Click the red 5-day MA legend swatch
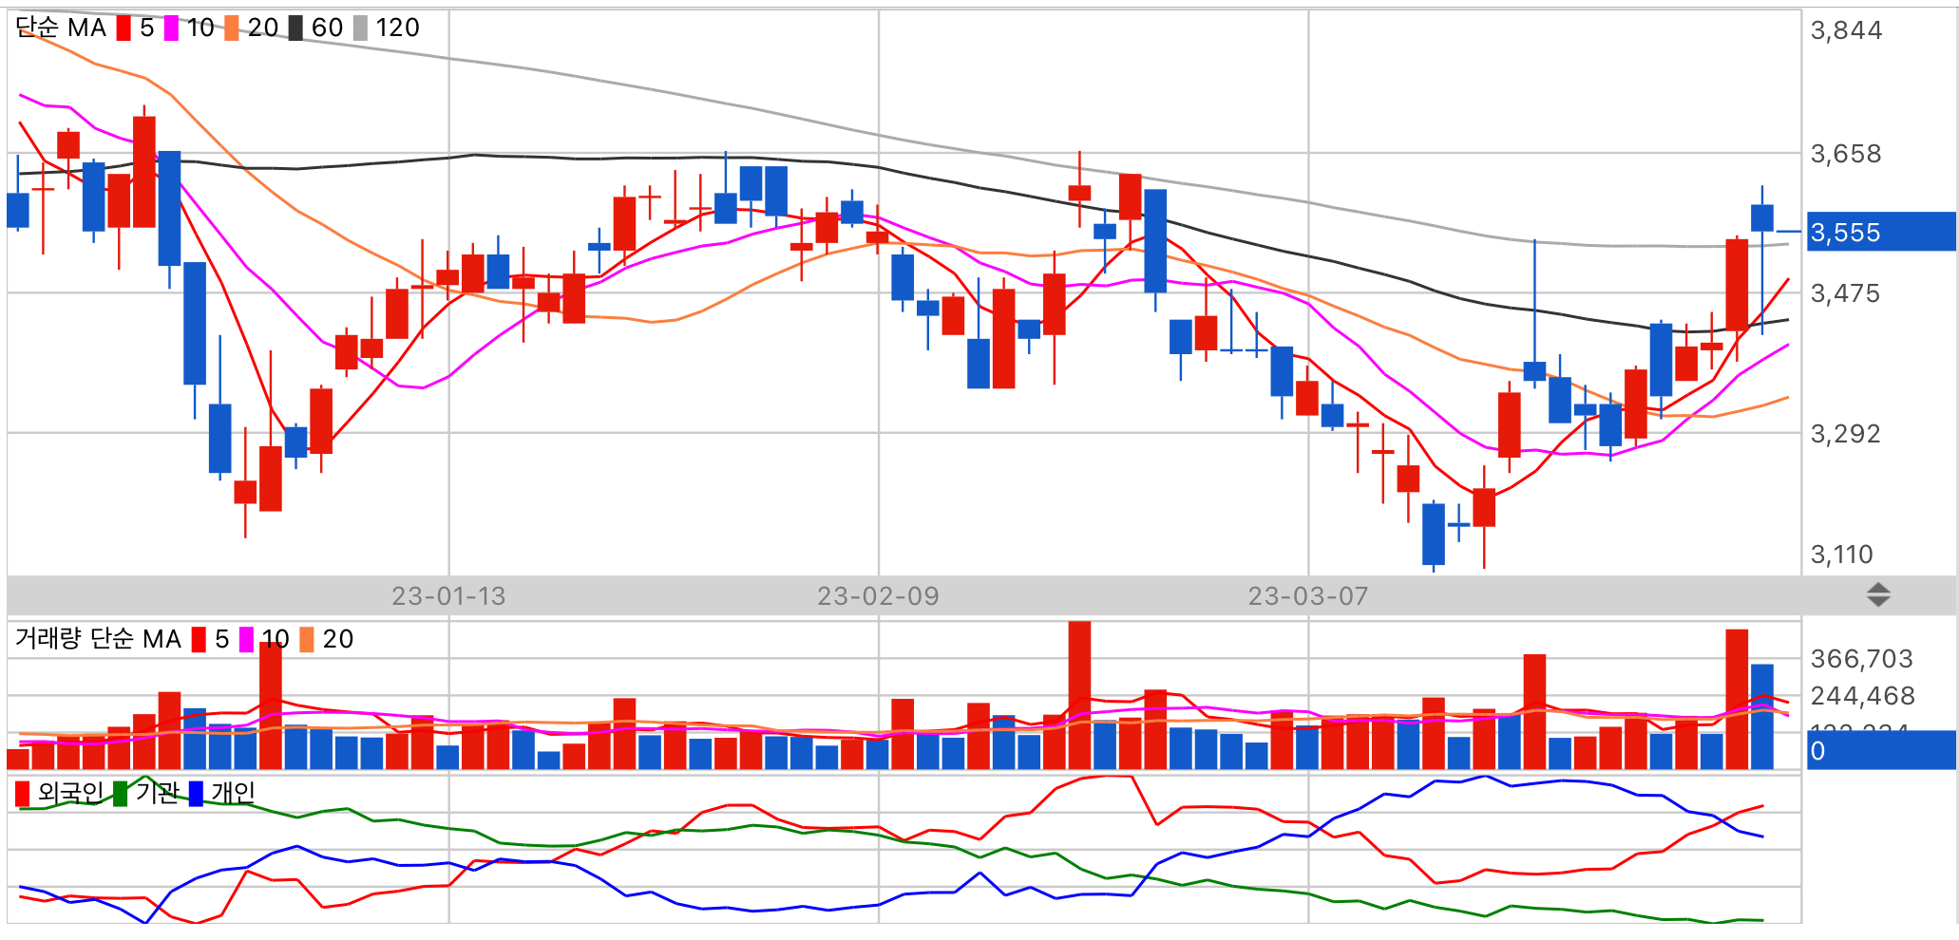Image resolution: width=1959 pixels, height=940 pixels. tap(124, 28)
